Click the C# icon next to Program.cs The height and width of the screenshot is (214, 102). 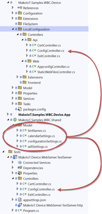coord(20,210)
